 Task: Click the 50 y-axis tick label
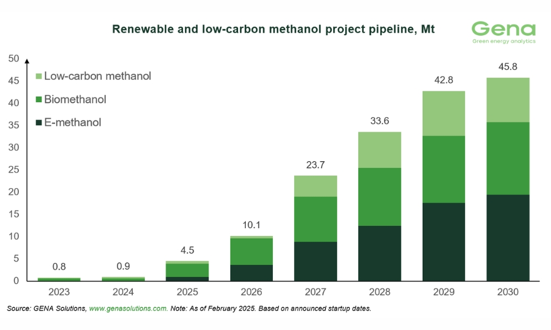pos(14,59)
